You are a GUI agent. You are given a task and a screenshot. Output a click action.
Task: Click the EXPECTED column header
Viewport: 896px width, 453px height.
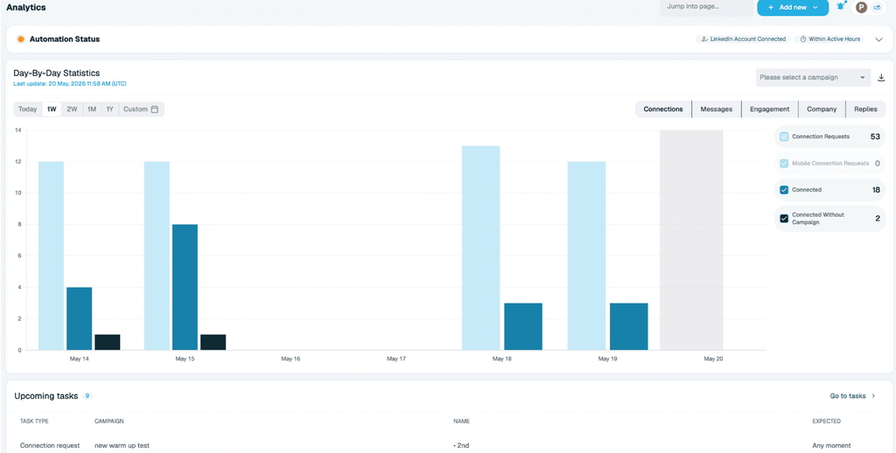click(826, 421)
